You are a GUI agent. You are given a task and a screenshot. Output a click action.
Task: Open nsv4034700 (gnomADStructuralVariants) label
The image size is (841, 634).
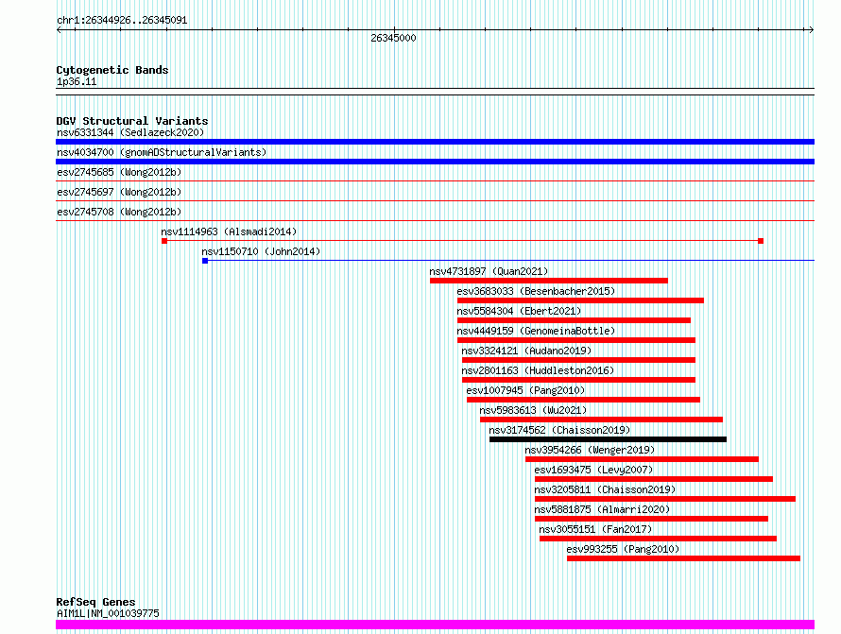click(x=162, y=152)
